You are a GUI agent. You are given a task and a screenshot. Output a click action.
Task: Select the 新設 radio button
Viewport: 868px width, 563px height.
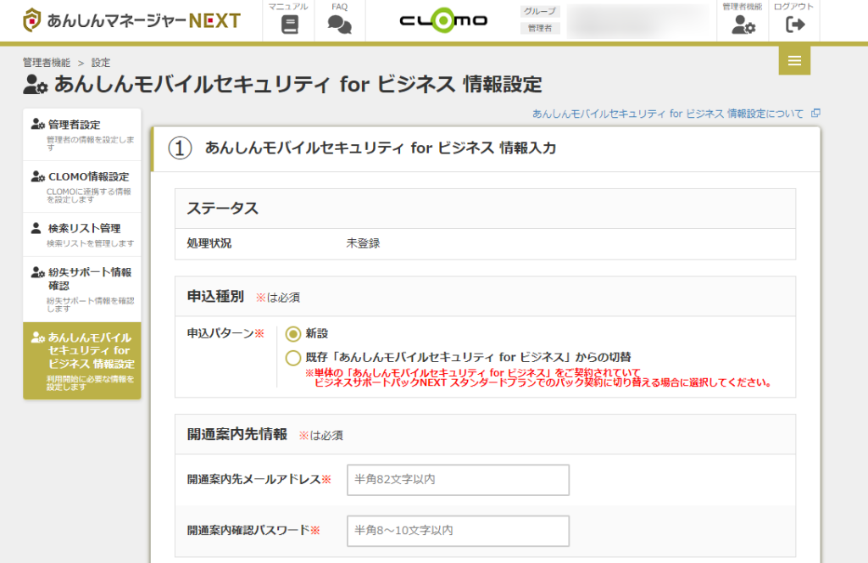tap(293, 334)
